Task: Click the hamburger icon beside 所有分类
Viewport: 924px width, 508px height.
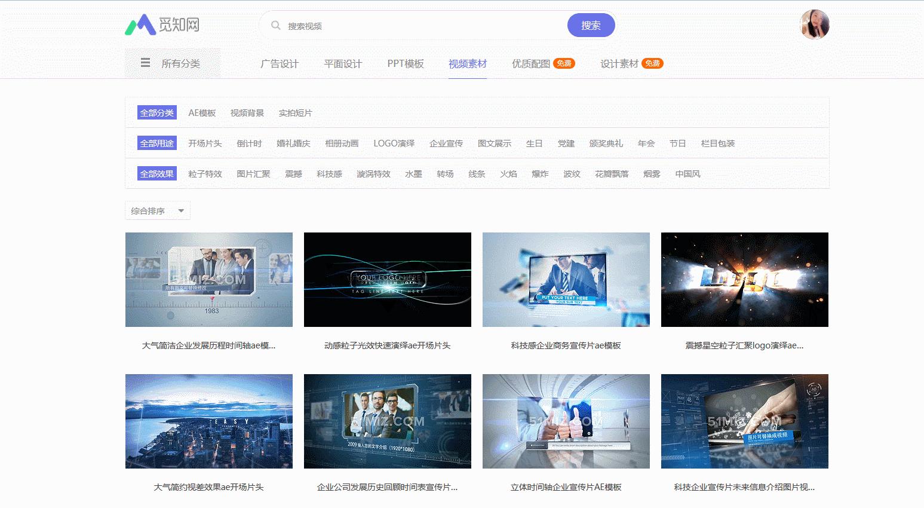Action: coord(145,62)
